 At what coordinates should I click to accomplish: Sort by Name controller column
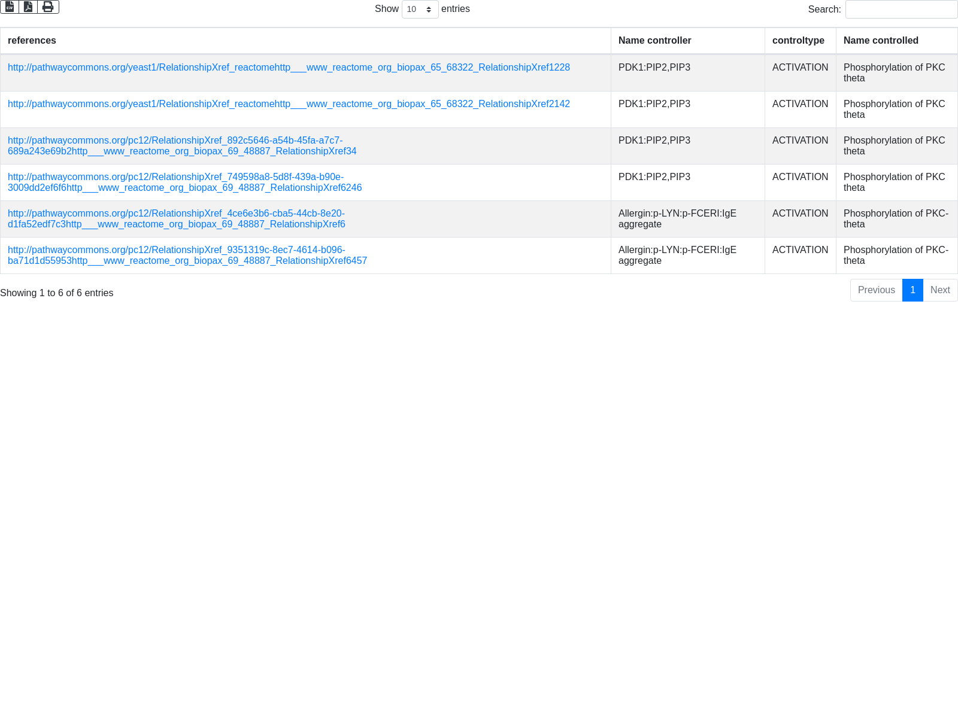click(654, 41)
